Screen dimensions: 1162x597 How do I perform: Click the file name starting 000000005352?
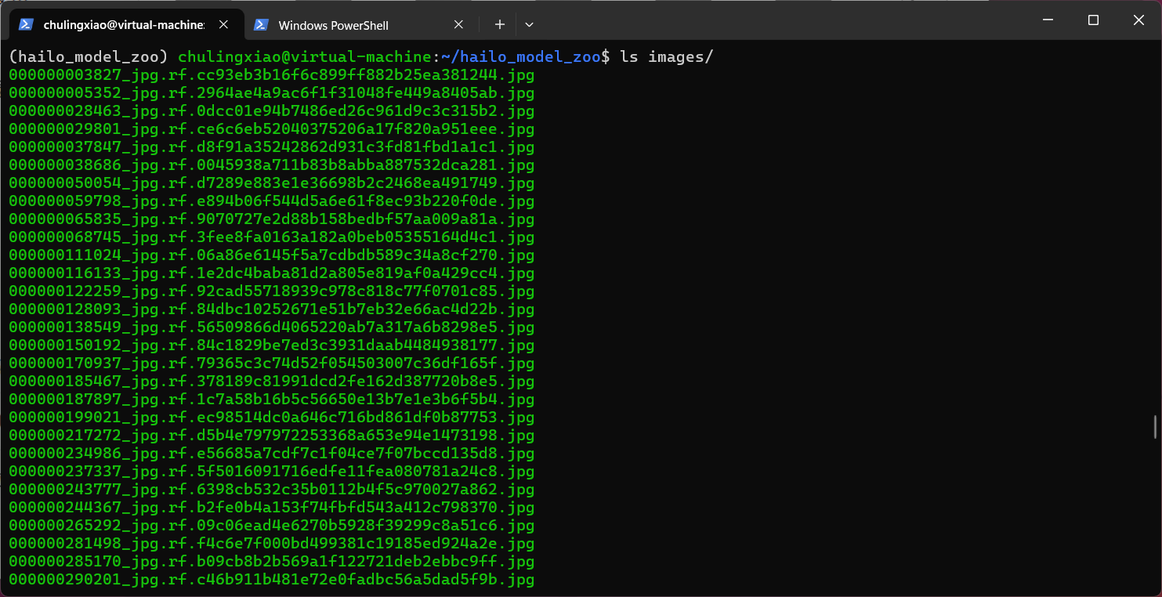click(272, 93)
